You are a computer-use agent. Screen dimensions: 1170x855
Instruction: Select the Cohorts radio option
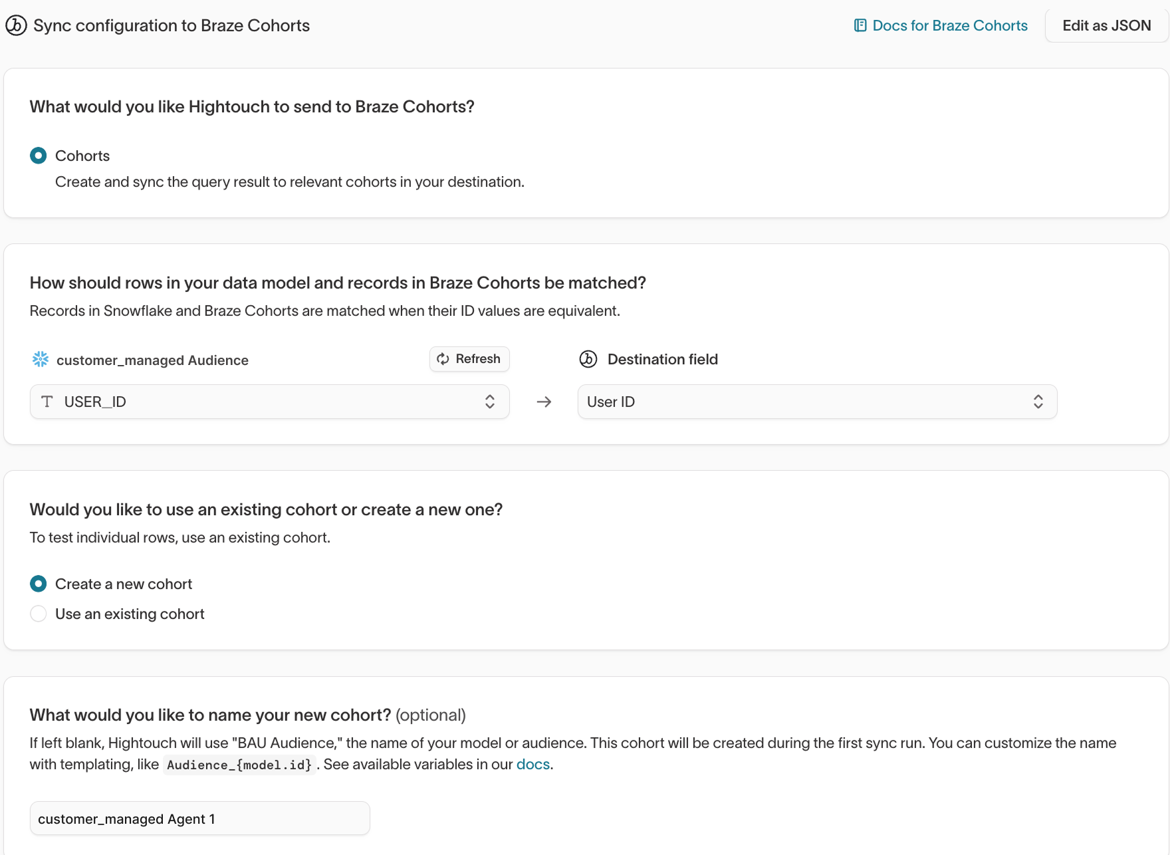(38, 156)
